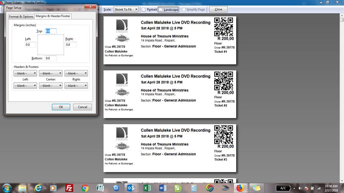Screen dimensions: 344x193
Task: Click OK in Page Setup dialog
Action: [x=61, y=107]
